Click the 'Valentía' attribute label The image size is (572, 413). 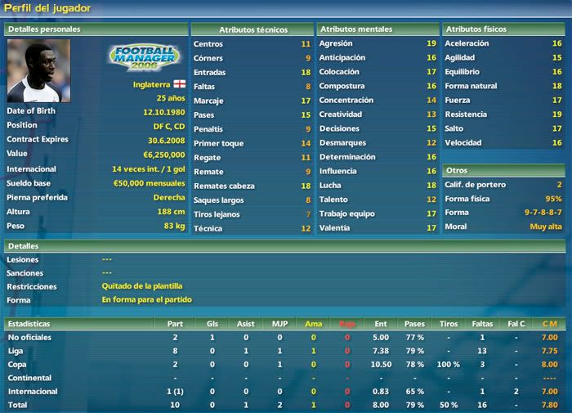coord(334,228)
